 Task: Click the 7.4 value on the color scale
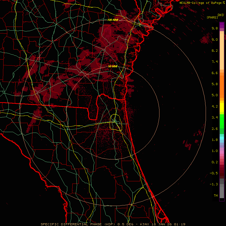click(x=215, y=62)
